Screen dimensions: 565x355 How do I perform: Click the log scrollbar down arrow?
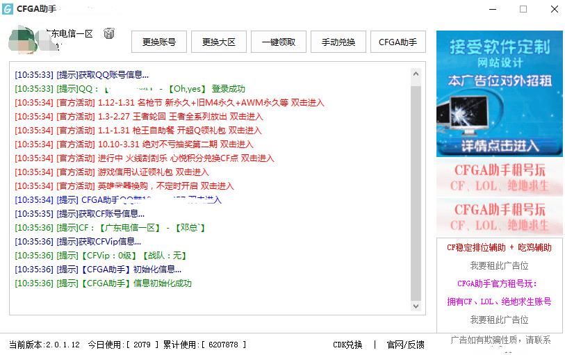pos(416,306)
